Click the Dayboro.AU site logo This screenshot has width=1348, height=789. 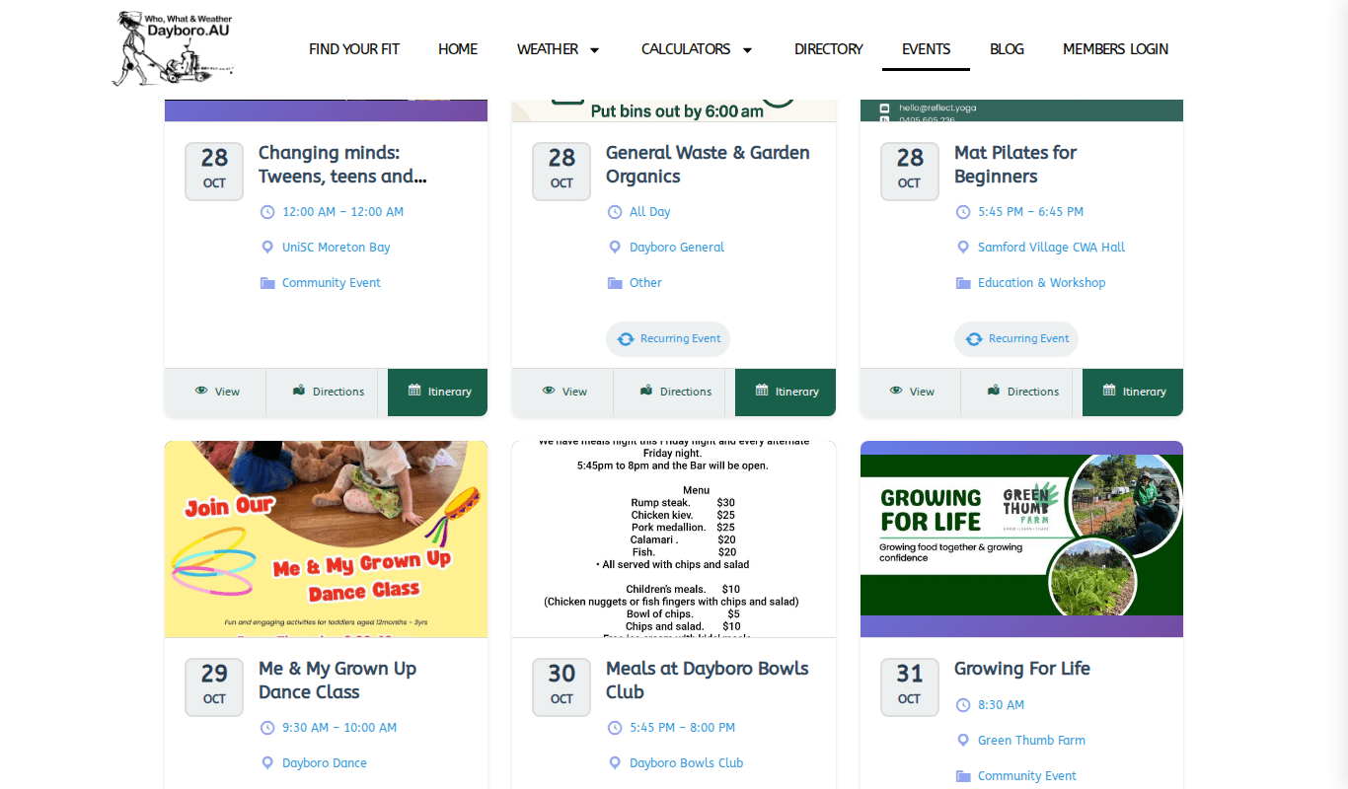[175, 48]
